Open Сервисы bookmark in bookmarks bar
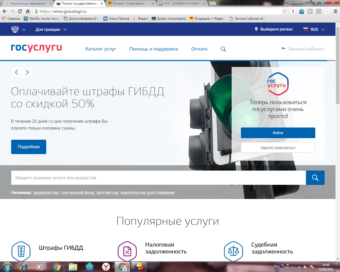340x272 pixels. (11, 19)
